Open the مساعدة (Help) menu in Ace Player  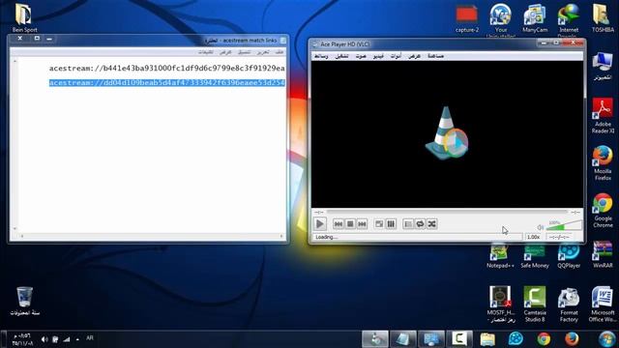436,56
